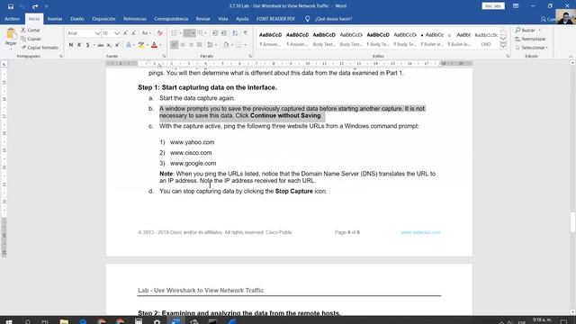Toggle italic (K) formatting

(x=79, y=45)
